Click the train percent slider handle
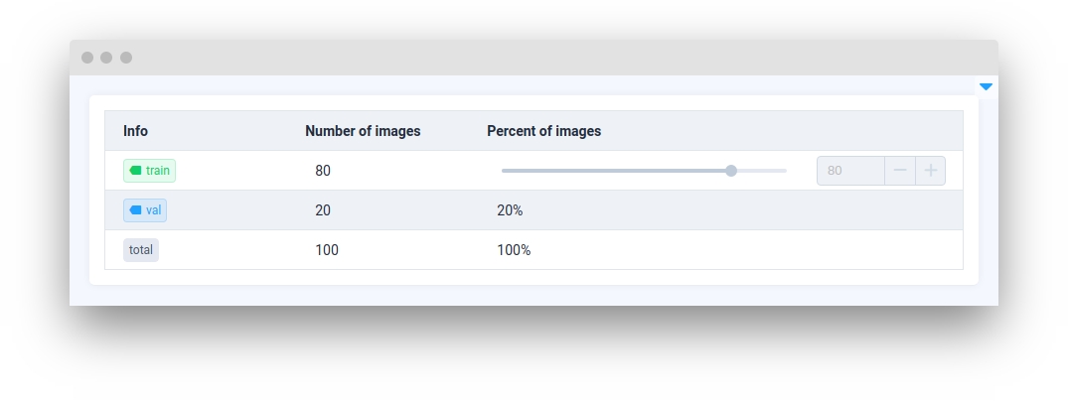Image resolution: width=1068 pixels, height=405 pixels. [x=731, y=171]
